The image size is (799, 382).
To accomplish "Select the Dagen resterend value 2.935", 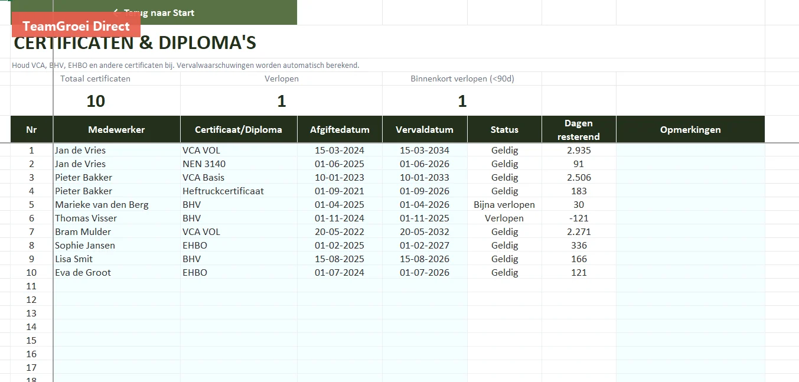I will coord(579,150).
